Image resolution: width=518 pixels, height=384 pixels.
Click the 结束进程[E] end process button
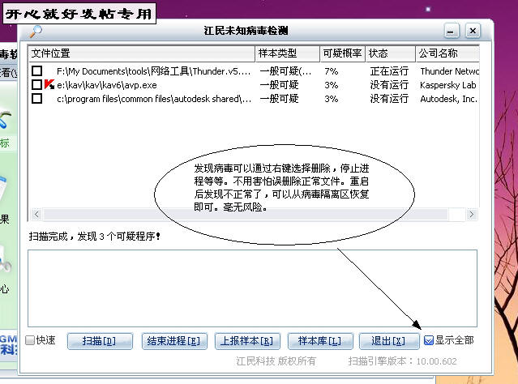tap(174, 341)
